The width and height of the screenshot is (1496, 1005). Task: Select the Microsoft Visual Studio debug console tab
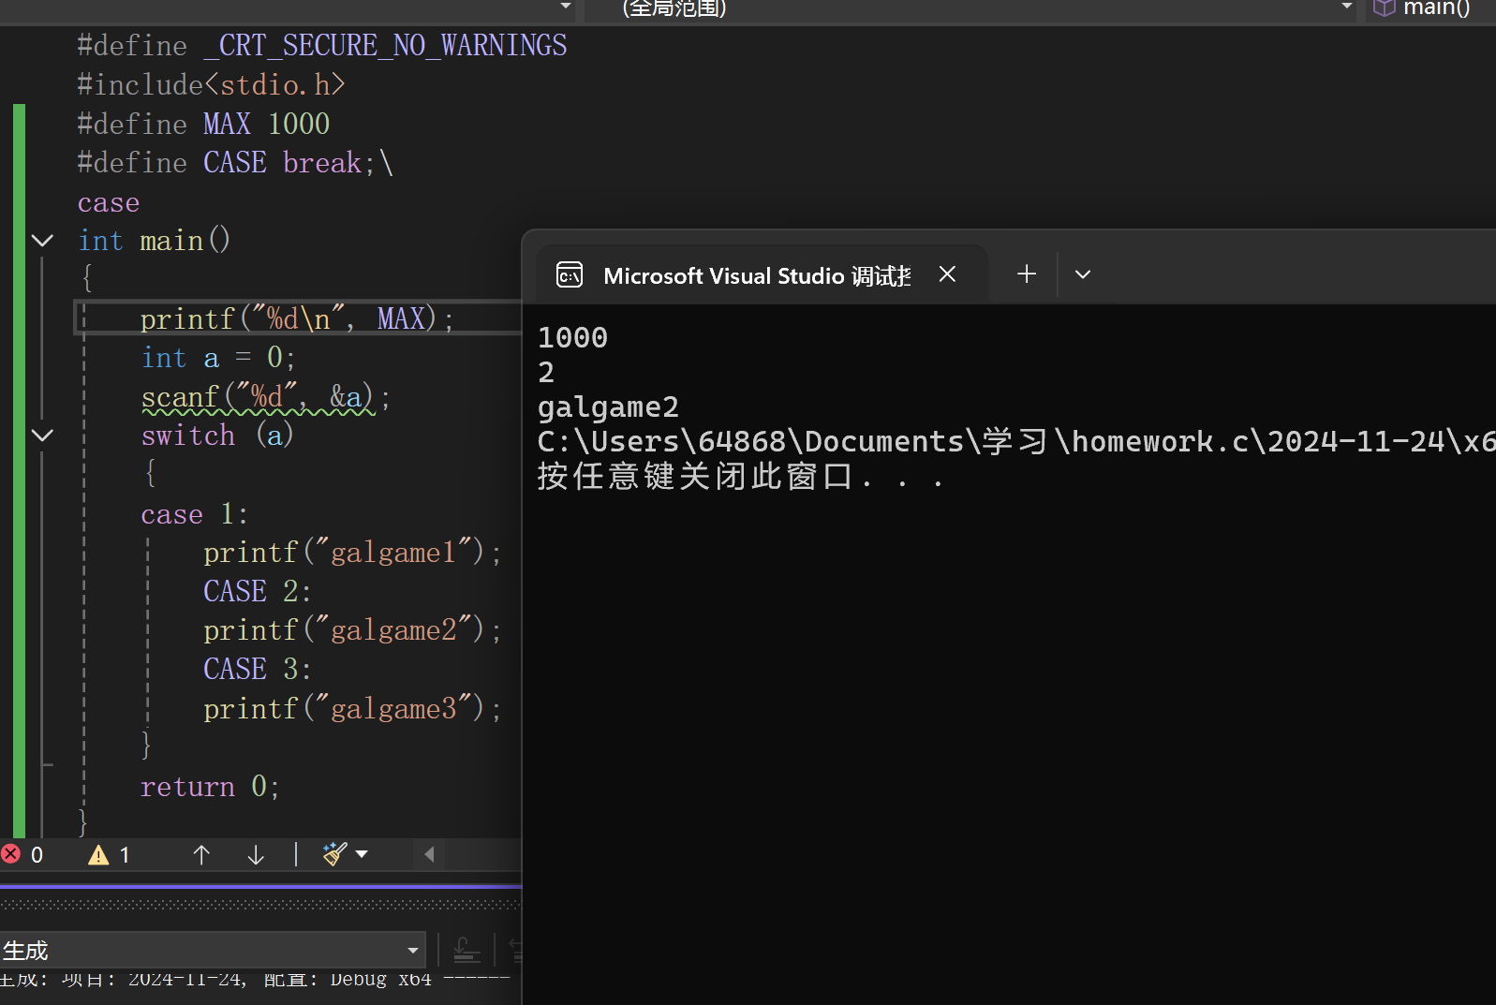click(762, 274)
